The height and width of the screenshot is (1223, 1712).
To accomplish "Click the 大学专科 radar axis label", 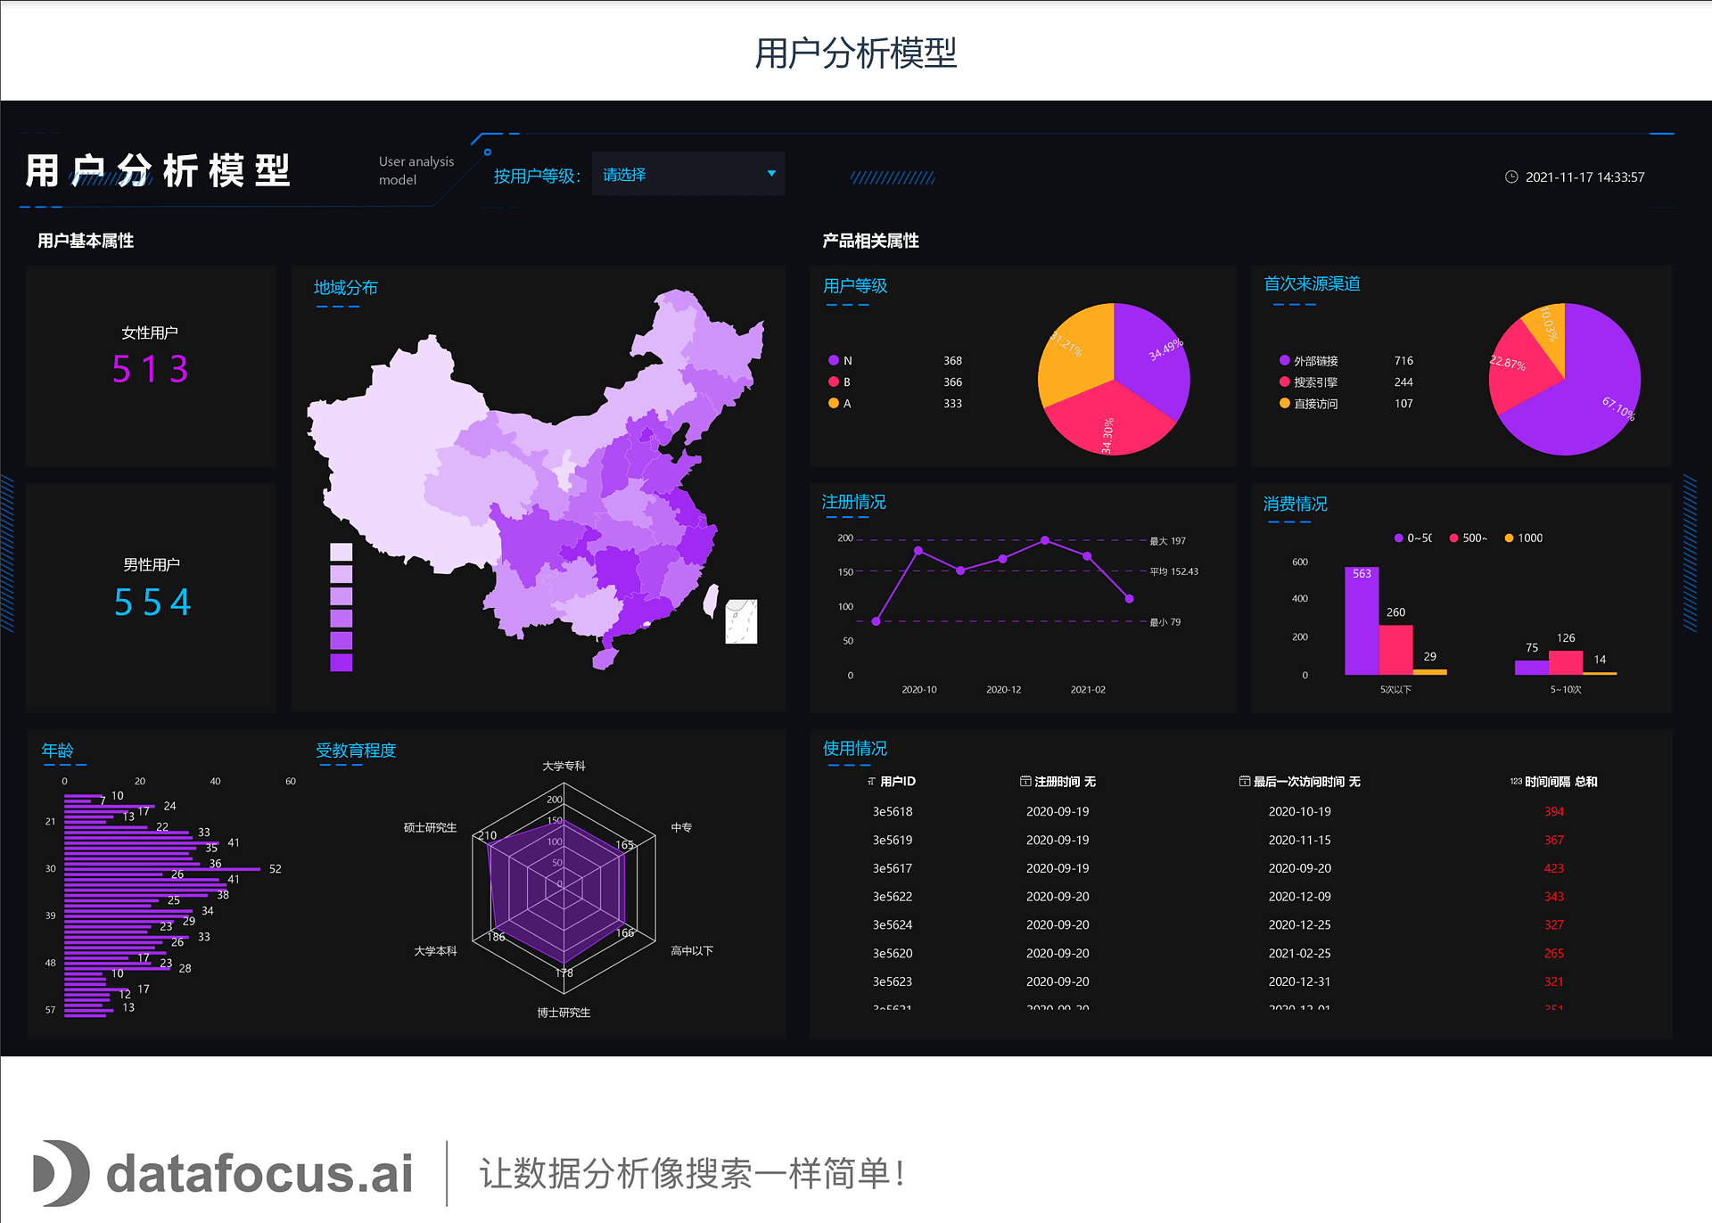I will (x=564, y=766).
